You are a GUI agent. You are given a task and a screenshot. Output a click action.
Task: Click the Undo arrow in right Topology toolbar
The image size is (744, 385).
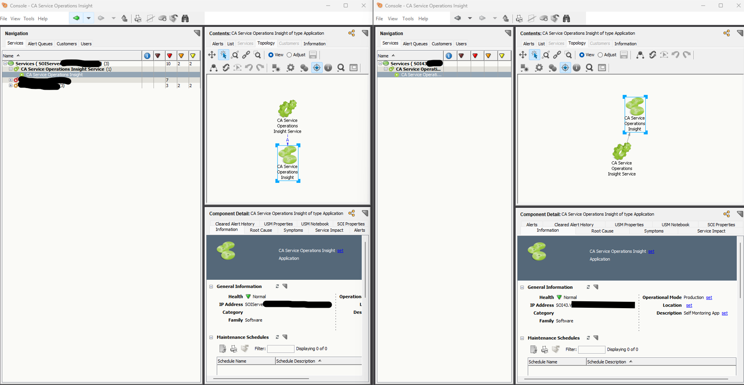[675, 55]
